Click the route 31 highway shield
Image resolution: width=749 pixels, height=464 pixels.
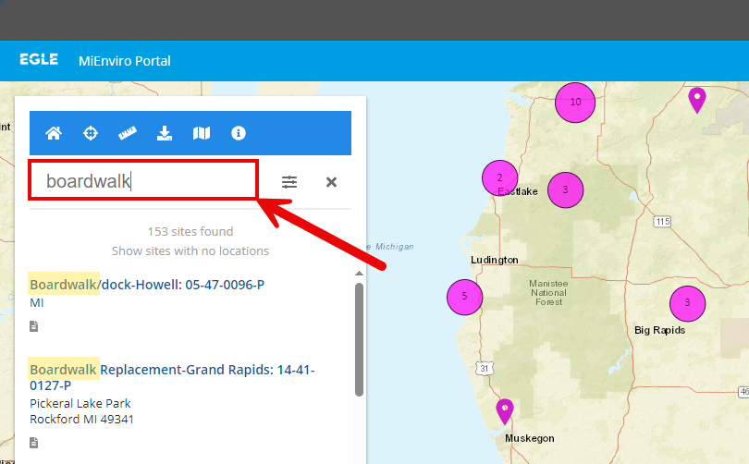pos(484,368)
